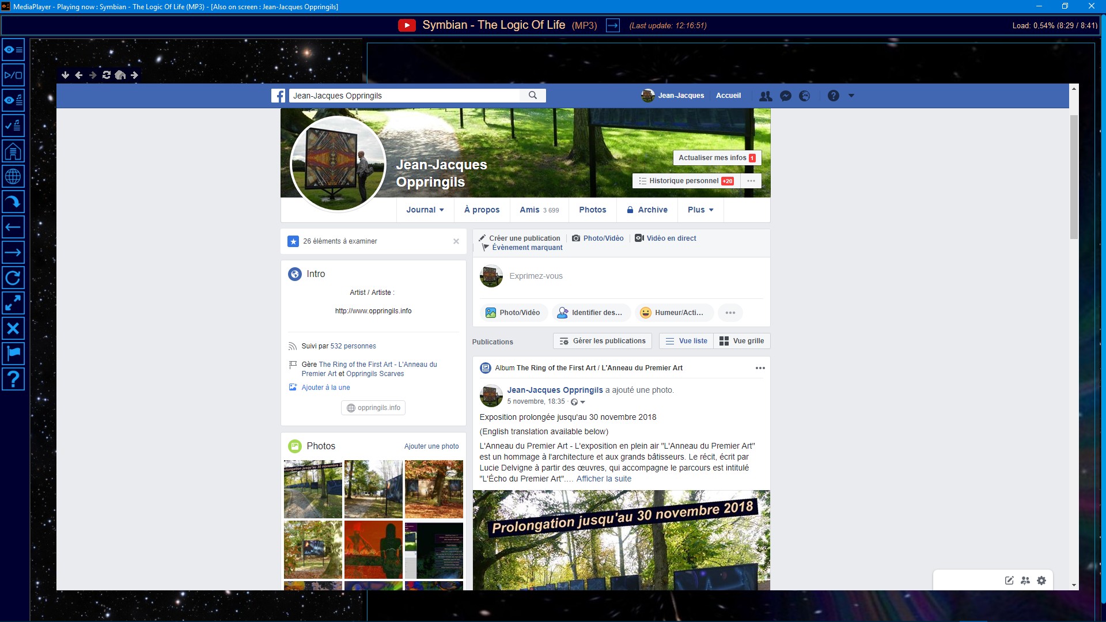The width and height of the screenshot is (1106, 622).
Task: Open the Facebook Messenger icon
Action: [x=785, y=96]
